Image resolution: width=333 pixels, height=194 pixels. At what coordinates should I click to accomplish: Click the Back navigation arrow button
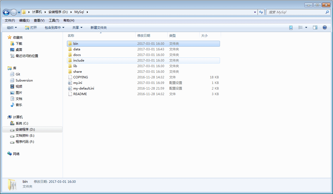tap(6, 12)
